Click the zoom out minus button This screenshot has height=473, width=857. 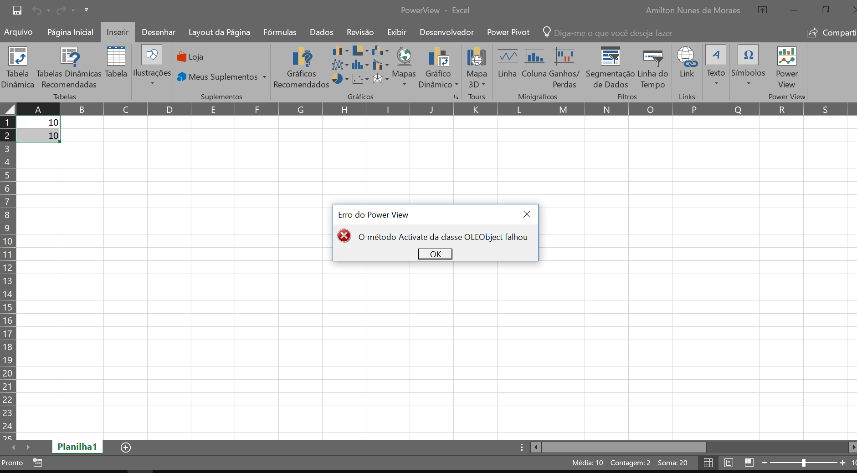pos(765,463)
